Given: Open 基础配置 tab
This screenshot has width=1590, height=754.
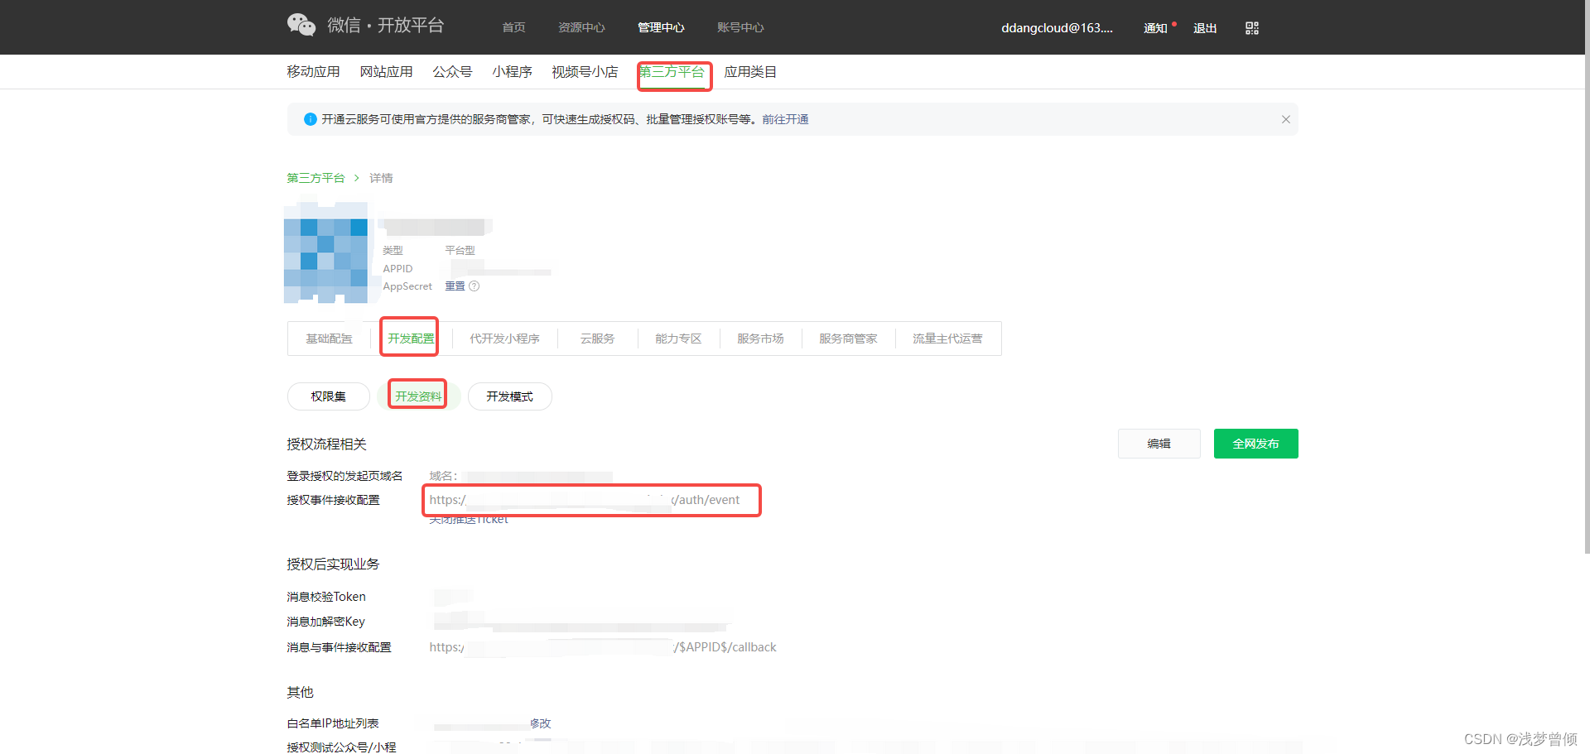Looking at the screenshot, I should point(329,339).
